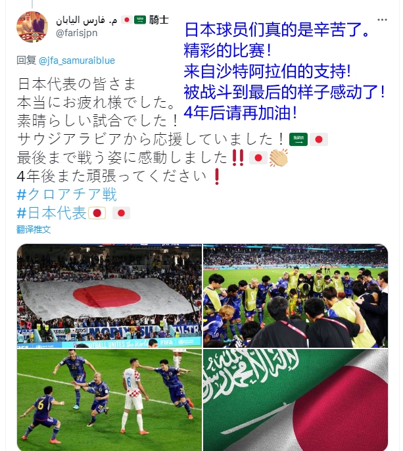Viewport: 403px width, 451px height.
Task: Click the Japan flag emoji beside display name
Action: click(127, 20)
